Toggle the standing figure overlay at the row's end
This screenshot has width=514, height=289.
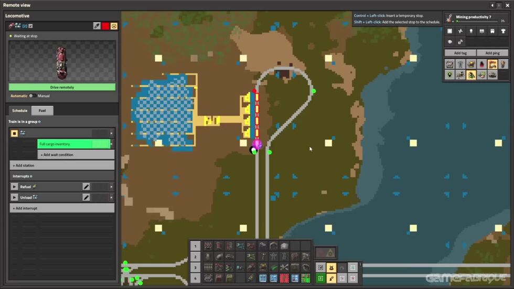(x=503, y=64)
